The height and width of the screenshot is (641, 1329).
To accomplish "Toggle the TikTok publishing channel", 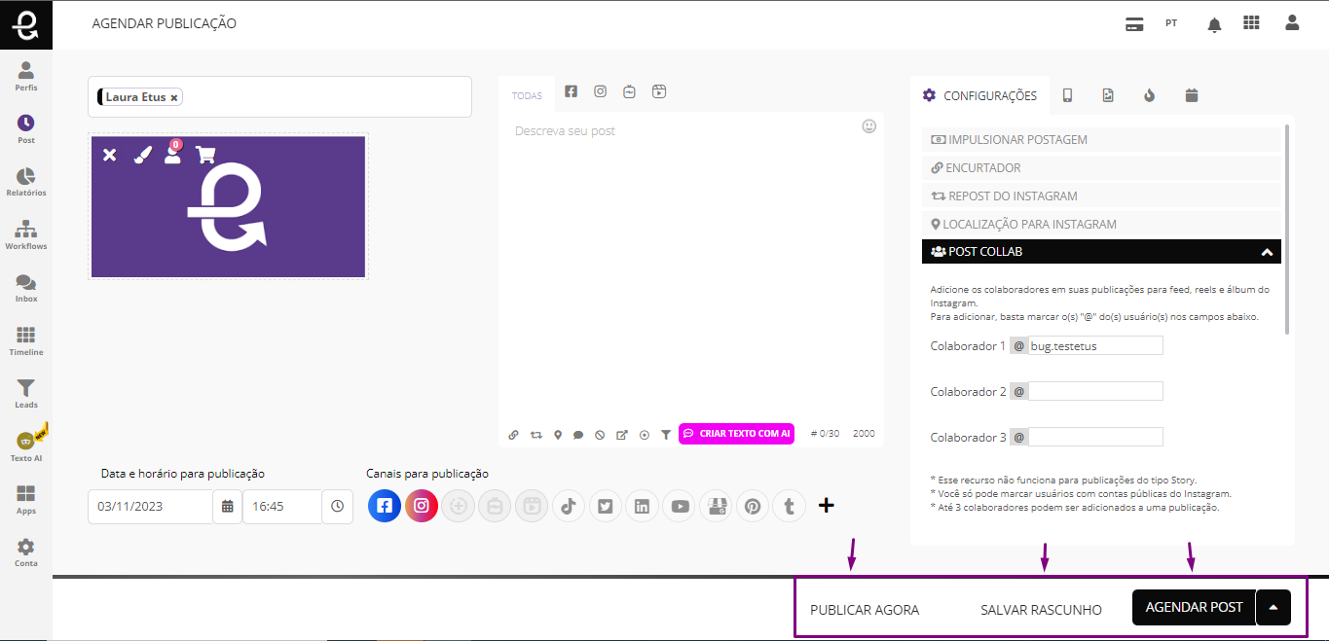I will click(x=569, y=506).
